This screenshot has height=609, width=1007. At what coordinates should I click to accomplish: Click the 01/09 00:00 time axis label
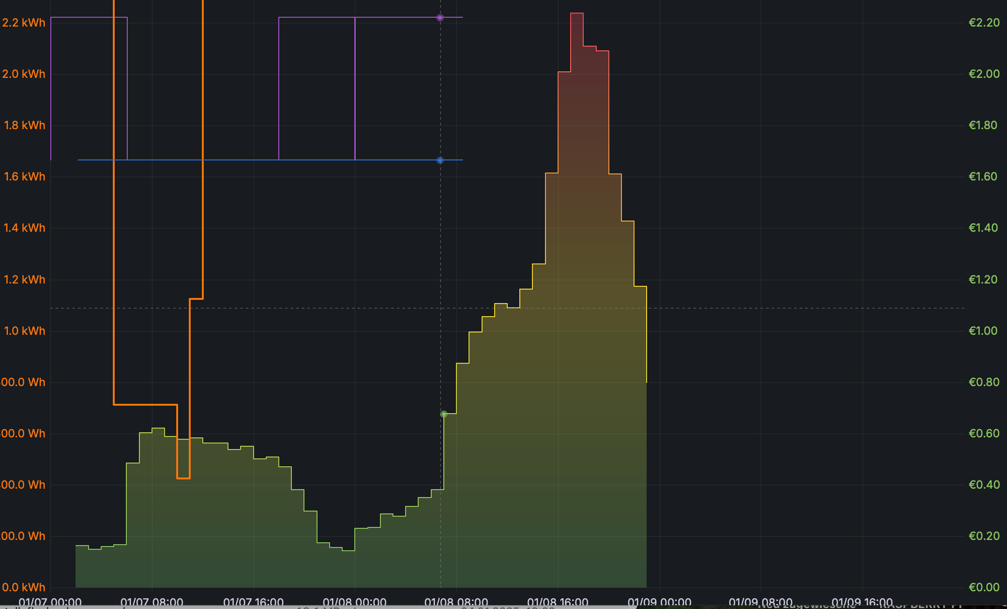(659, 602)
